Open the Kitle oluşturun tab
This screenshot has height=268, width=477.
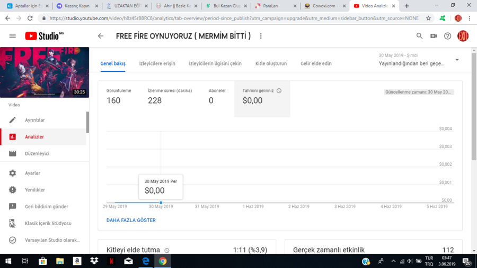click(x=271, y=63)
